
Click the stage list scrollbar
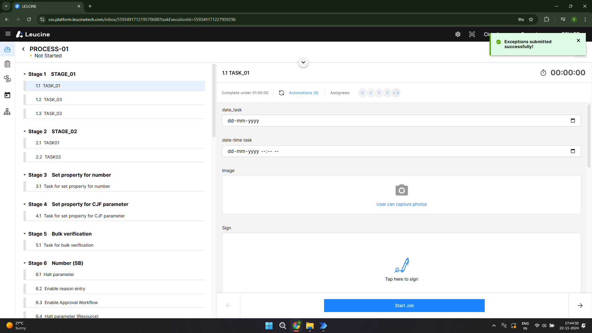(x=214, y=101)
